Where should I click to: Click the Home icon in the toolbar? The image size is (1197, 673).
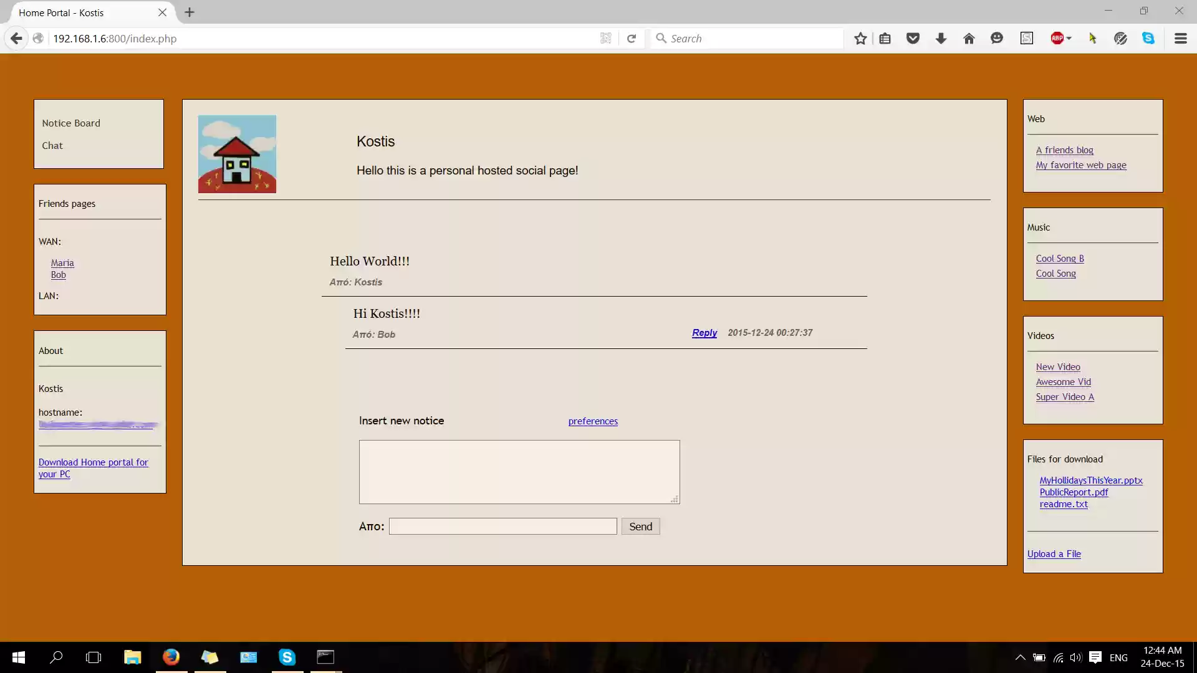(968, 38)
